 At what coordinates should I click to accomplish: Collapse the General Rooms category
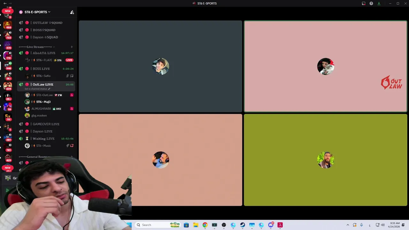click(35, 157)
